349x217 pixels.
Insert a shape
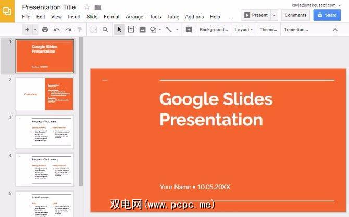click(x=153, y=29)
